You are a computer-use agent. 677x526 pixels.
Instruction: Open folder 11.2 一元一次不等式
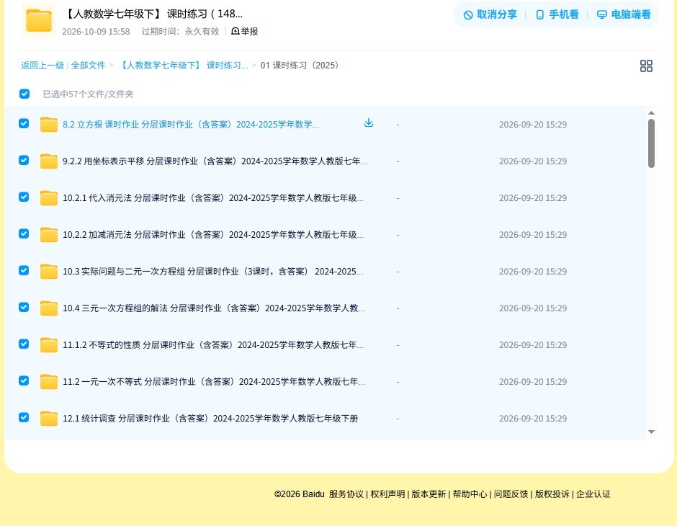214,381
